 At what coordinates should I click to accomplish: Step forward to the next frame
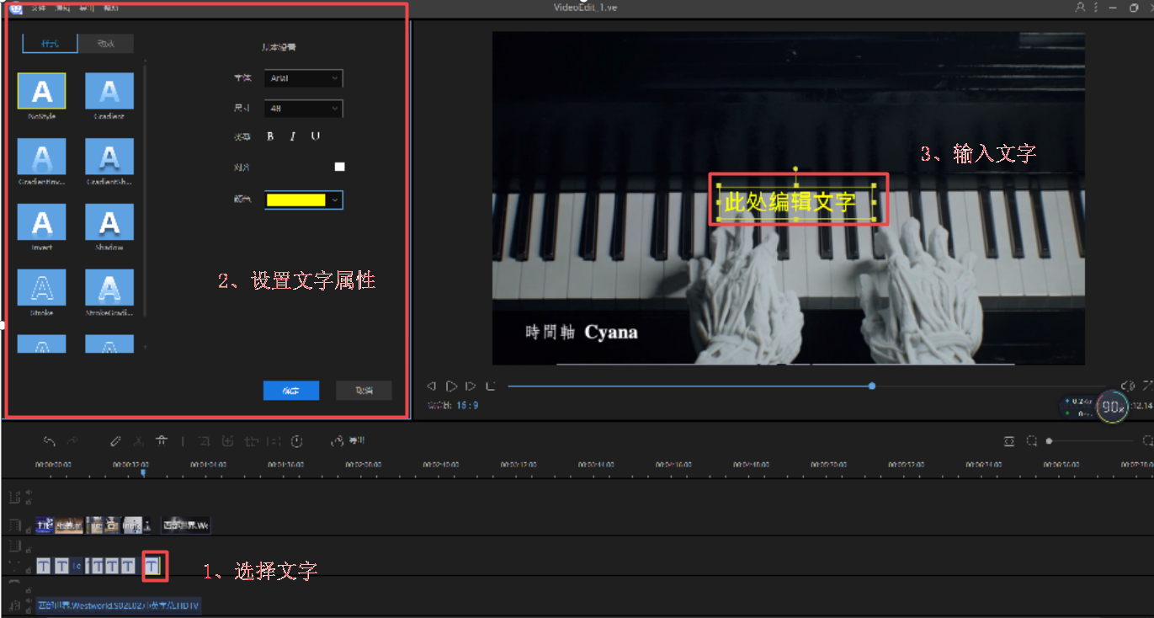pyautogui.click(x=471, y=386)
